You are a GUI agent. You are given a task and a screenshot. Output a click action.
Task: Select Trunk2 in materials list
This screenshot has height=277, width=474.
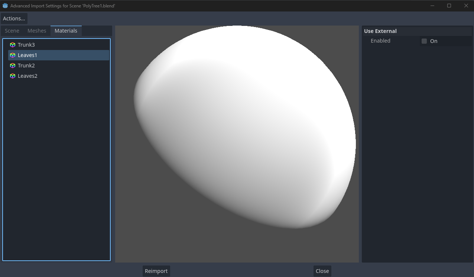pos(59,66)
